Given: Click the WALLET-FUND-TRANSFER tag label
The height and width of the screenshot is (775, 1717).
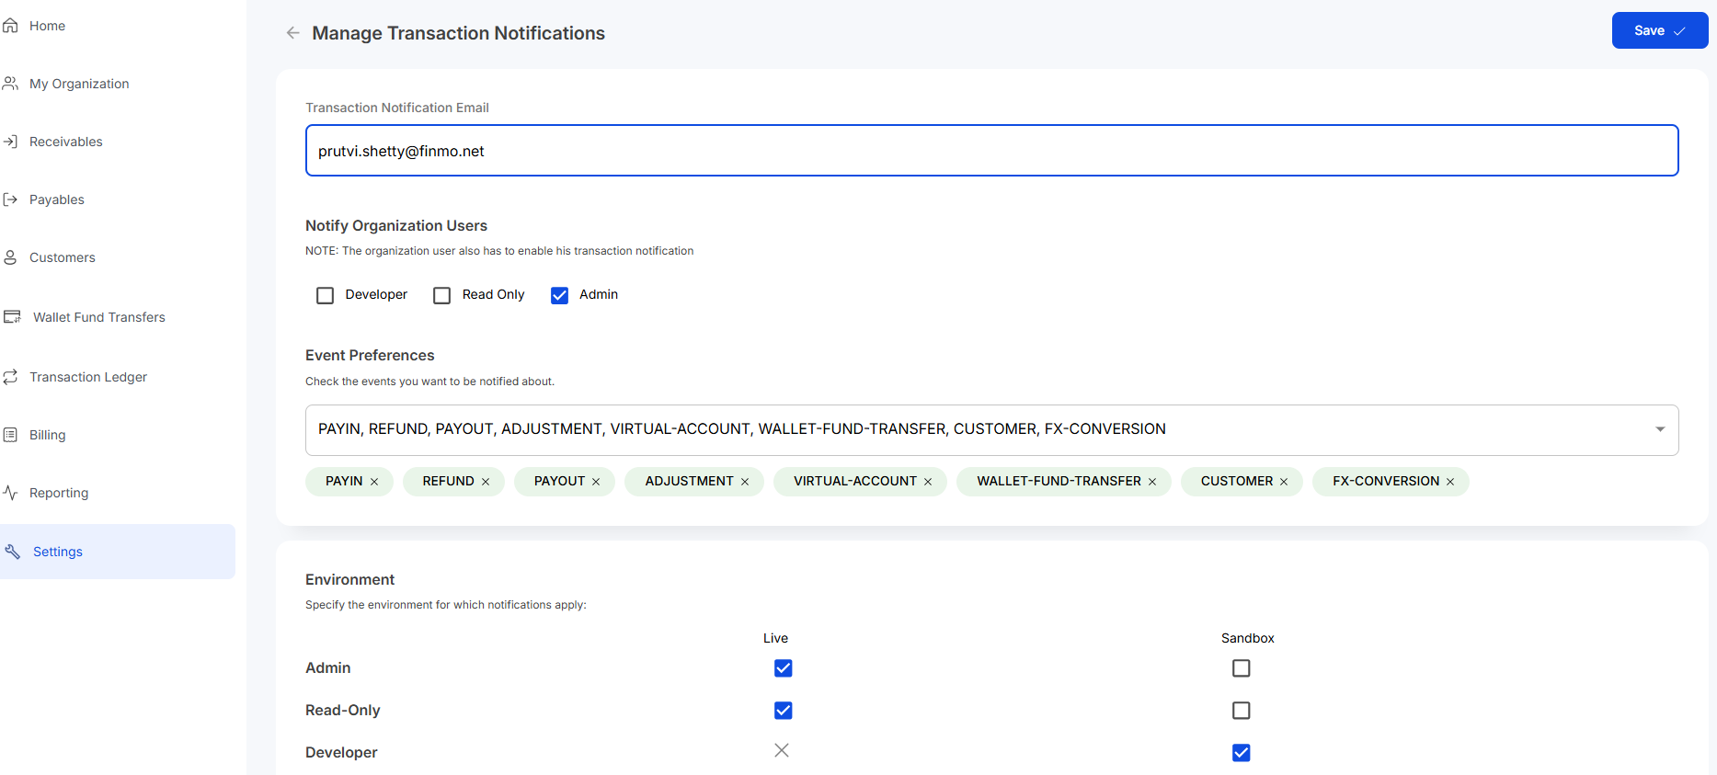Looking at the screenshot, I should click(x=1059, y=482).
